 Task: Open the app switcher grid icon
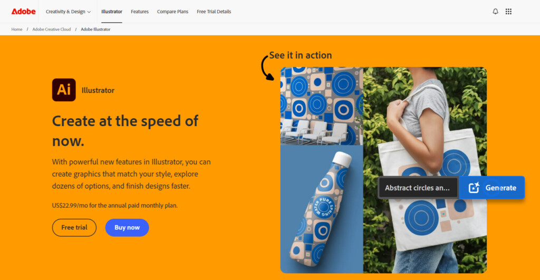pyautogui.click(x=508, y=12)
